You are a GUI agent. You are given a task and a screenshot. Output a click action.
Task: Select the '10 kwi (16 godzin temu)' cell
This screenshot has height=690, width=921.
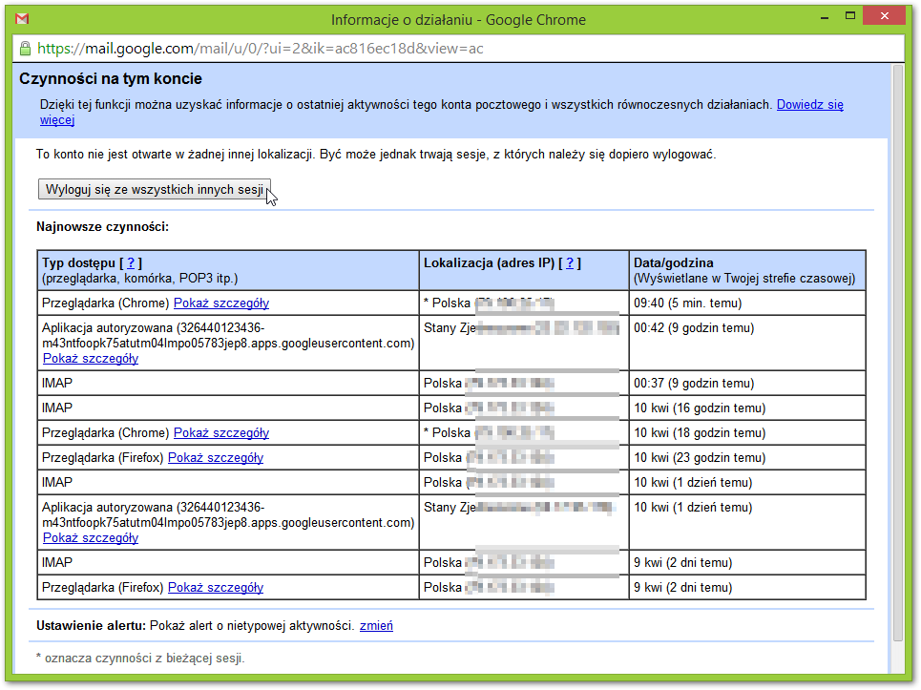747,408
